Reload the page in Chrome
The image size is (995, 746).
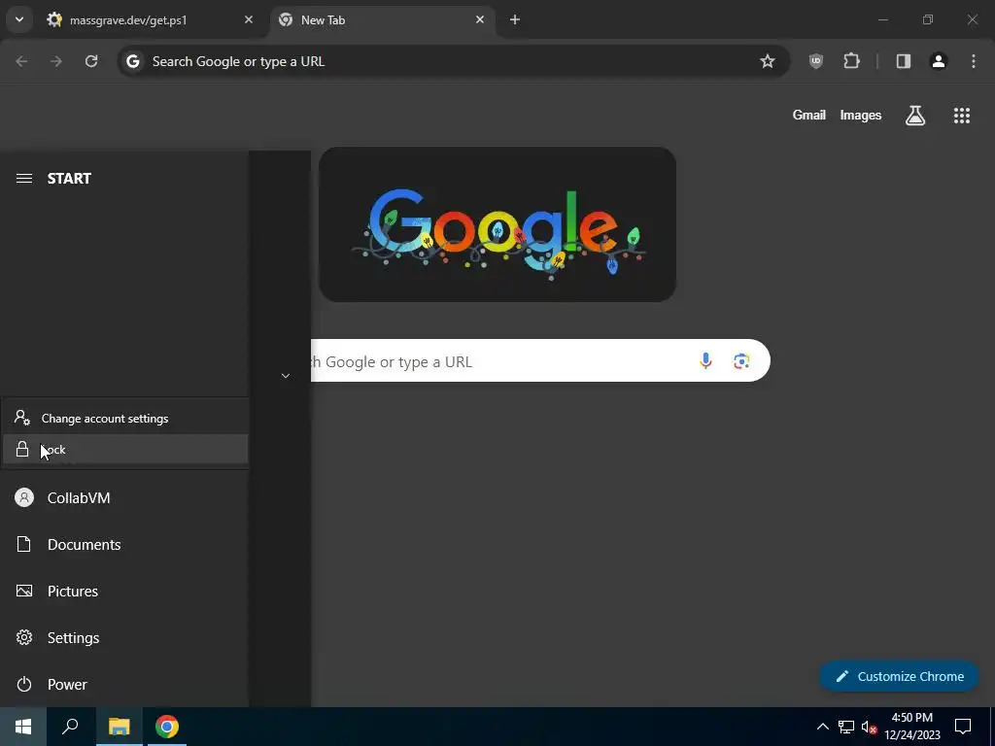[x=91, y=61]
